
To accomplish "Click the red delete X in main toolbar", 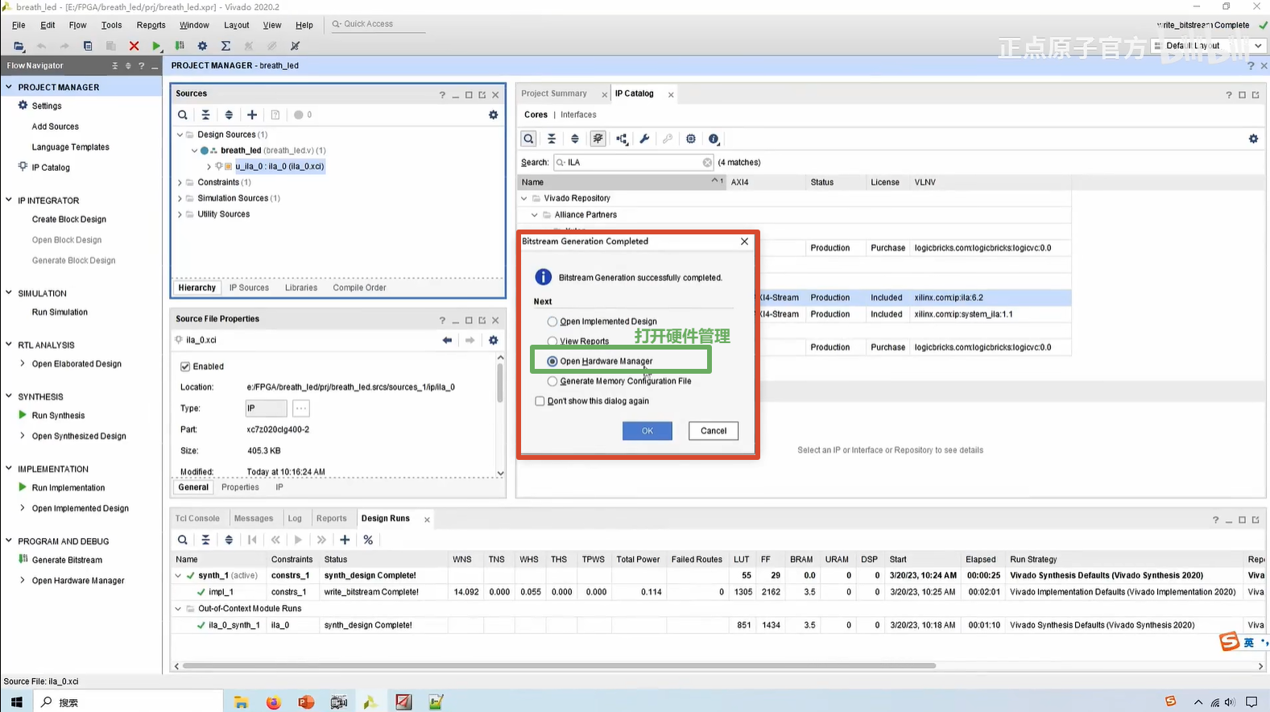I will point(134,46).
